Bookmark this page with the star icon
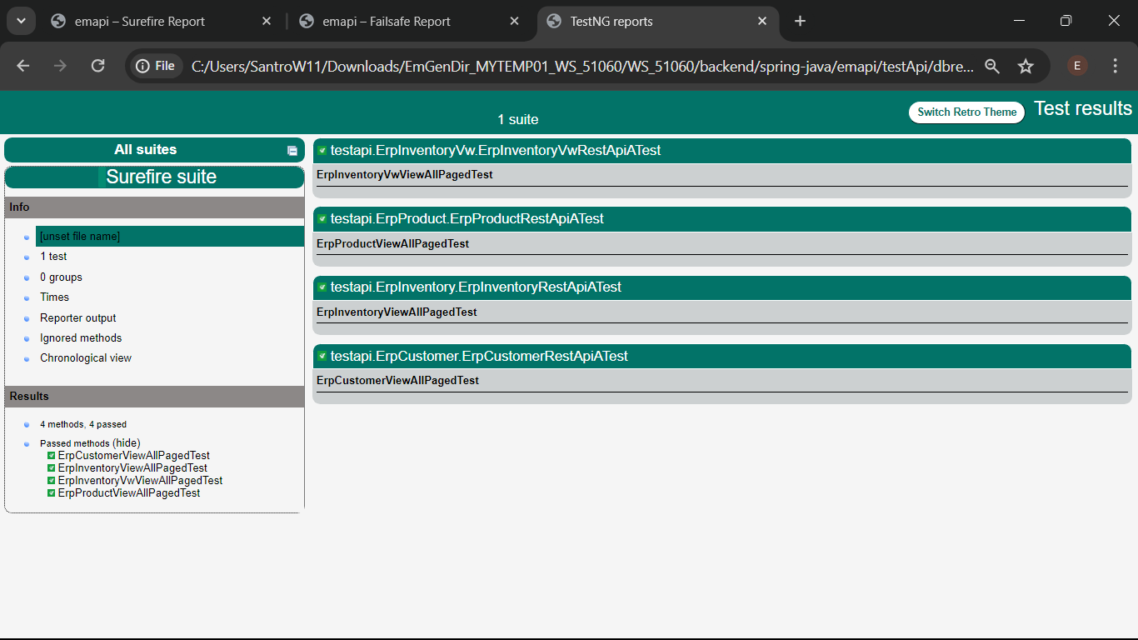Viewport: 1138px width, 640px height. click(1026, 66)
